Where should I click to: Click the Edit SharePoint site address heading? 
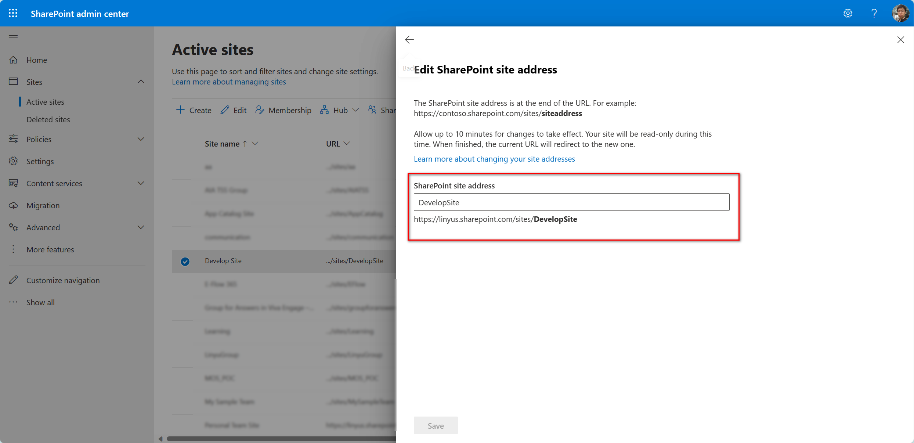pyautogui.click(x=485, y=69)
